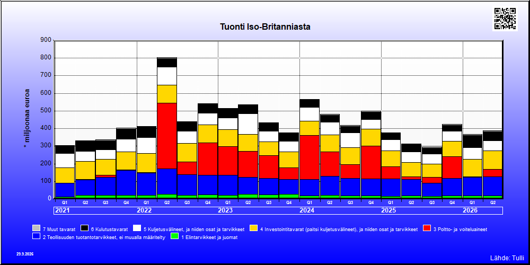530x265 pixels.
Task: Click the white '5 Kuljetusvälineet' legend swatch
Action: [137, 228]
